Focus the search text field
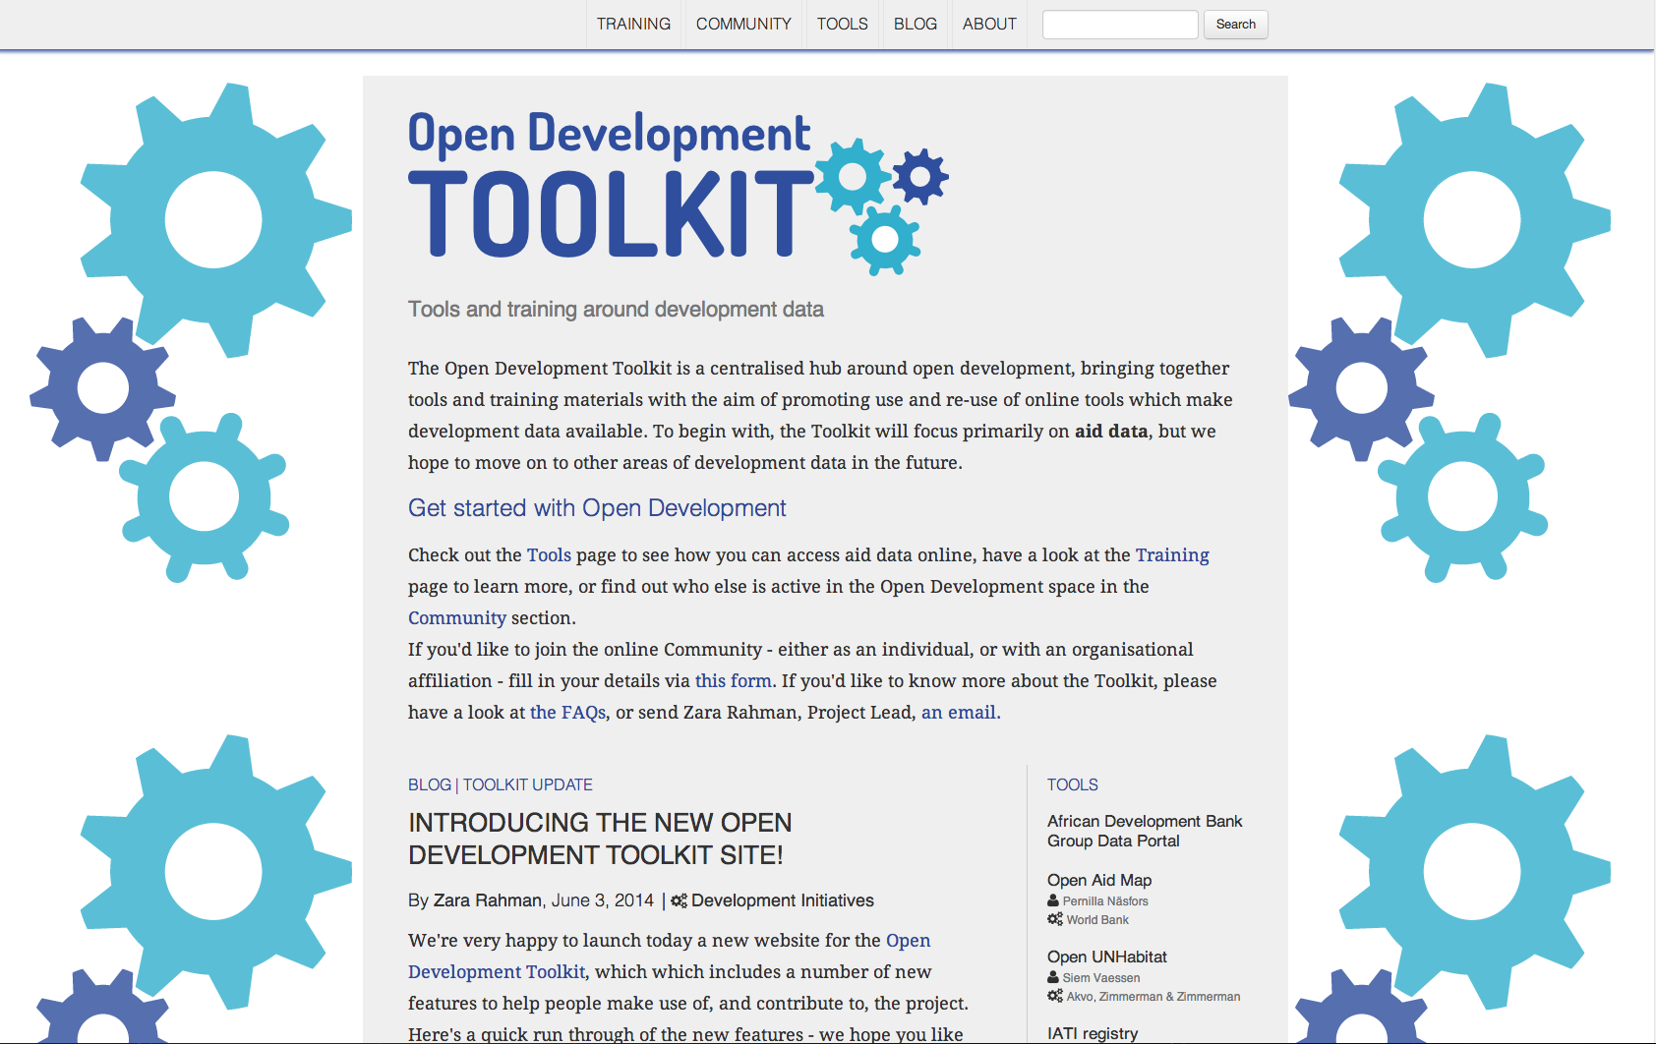The width and height of the screenshot is (1656, 1044). (x=1120, y=25)
